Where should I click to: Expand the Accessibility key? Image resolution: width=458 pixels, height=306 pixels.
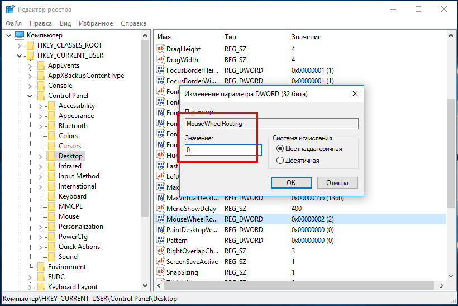(40, 106)
